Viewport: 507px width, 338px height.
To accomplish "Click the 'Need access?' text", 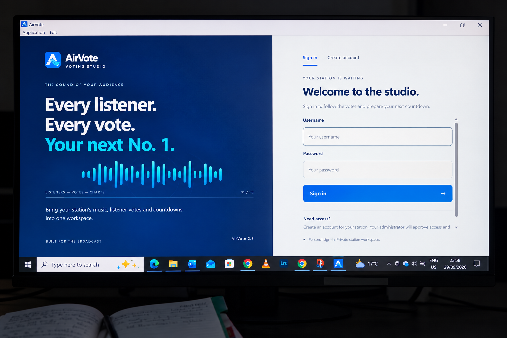I will 317,219.
